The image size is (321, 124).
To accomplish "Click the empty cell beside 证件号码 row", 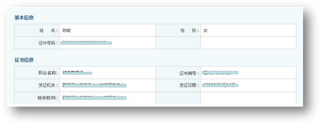I will [x=248, y=43].
